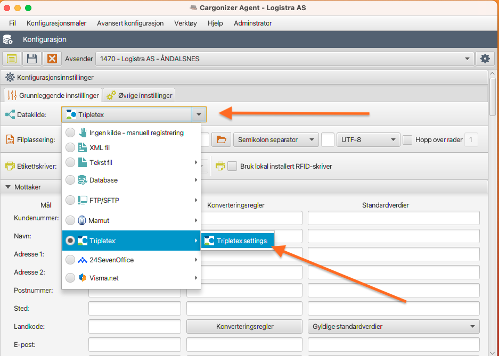Click the Adresse 1 Standardverdier field
The height and width of the screenshot is (356, 499).
[394, 254]
